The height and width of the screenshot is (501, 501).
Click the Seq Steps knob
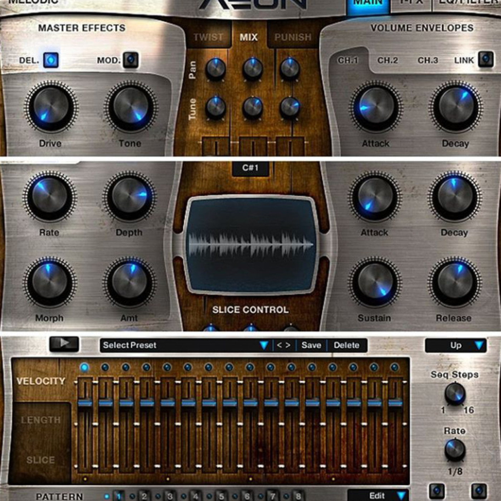[x=455, y=394]
